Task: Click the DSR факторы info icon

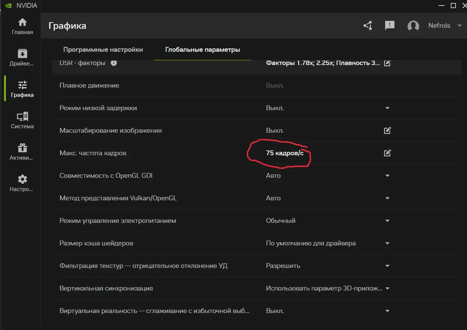Action: (x=114, y=63)
